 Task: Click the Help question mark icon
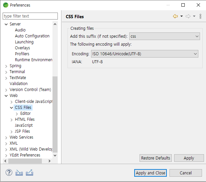pyautogui.click(x=9, y=173)
